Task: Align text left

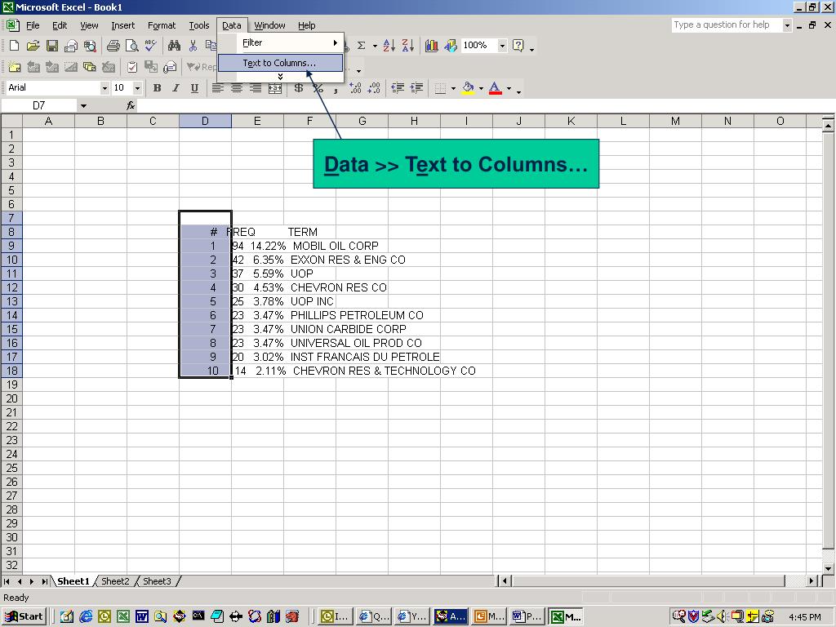Action: (x=217, y=88)
